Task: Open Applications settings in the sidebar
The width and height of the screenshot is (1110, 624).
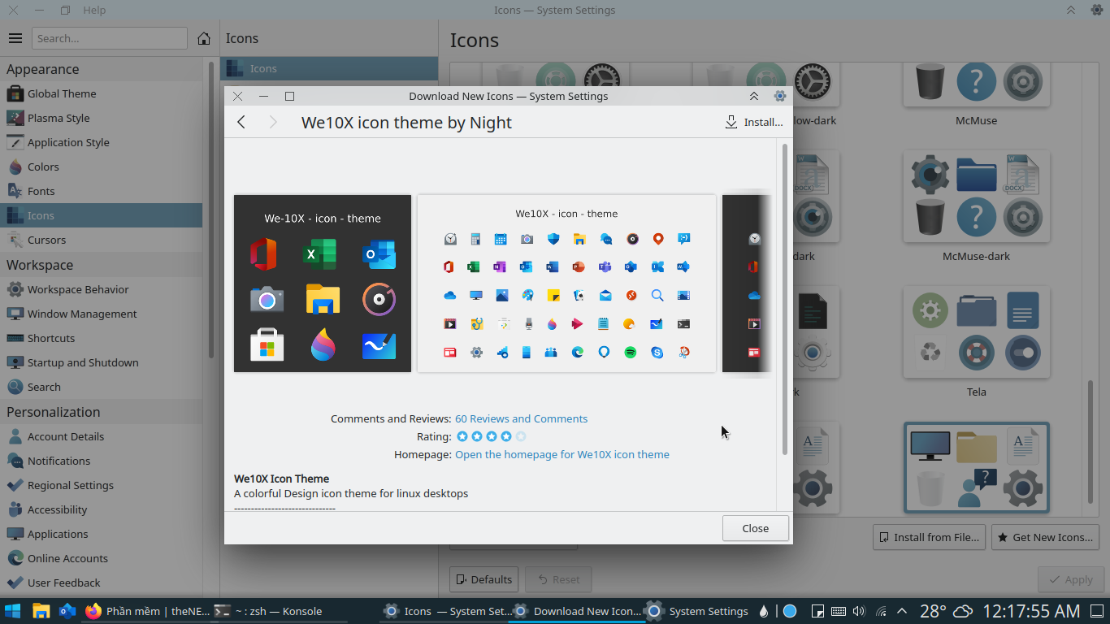Action: (x=102, y=534)
